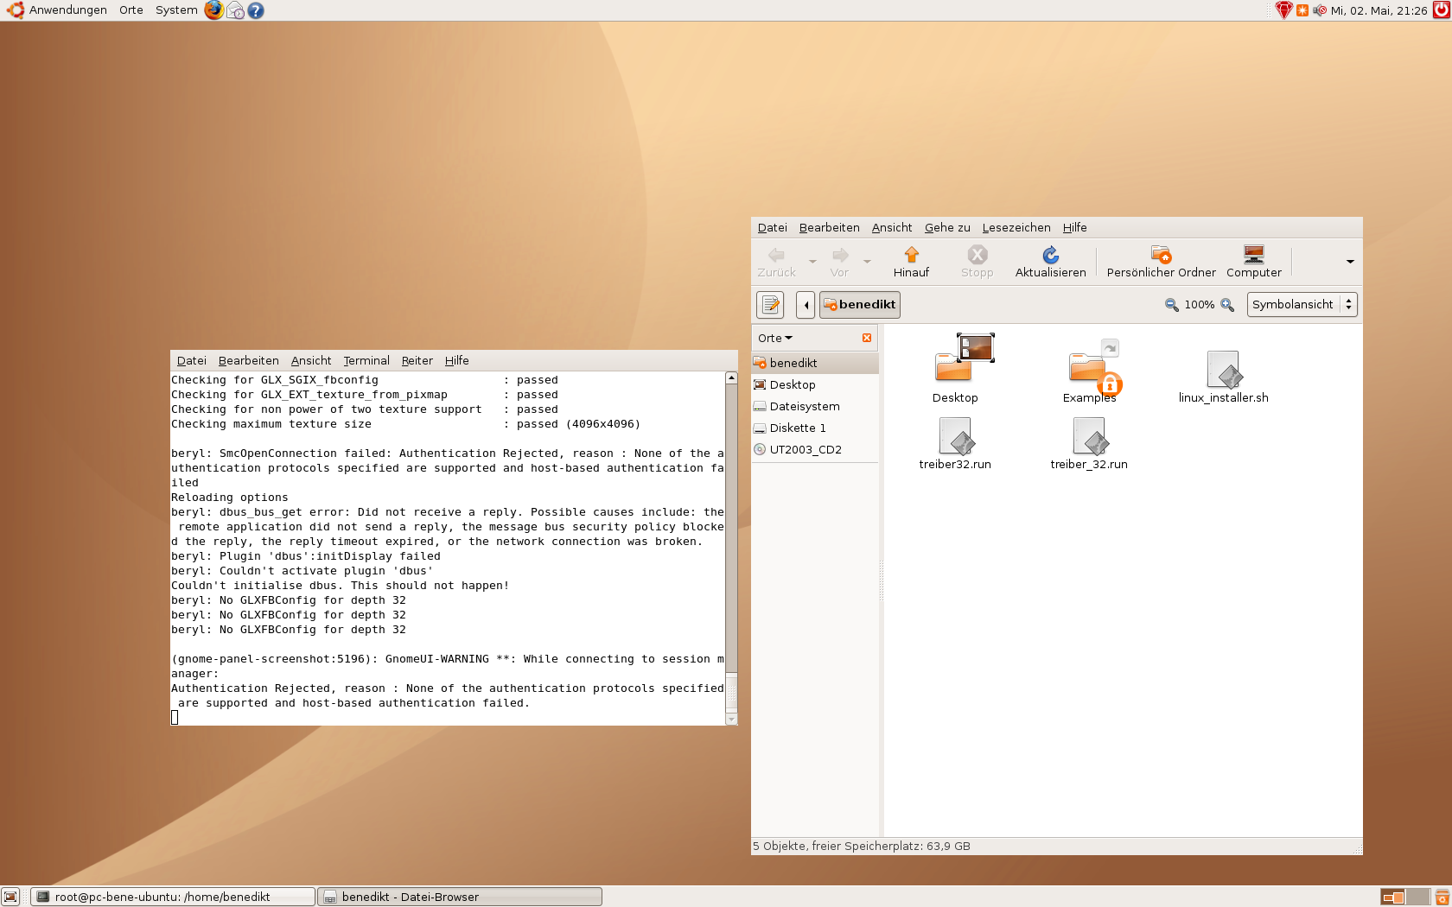Open the Terminal menu in the terminal window
The width and height of the screenshot is (1452, 907).
[366, 361]
